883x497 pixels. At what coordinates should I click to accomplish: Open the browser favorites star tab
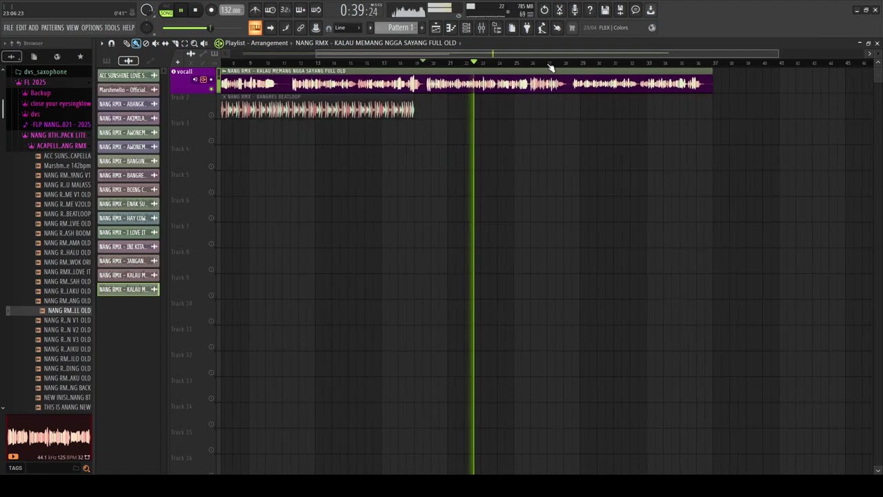point(80,57)
